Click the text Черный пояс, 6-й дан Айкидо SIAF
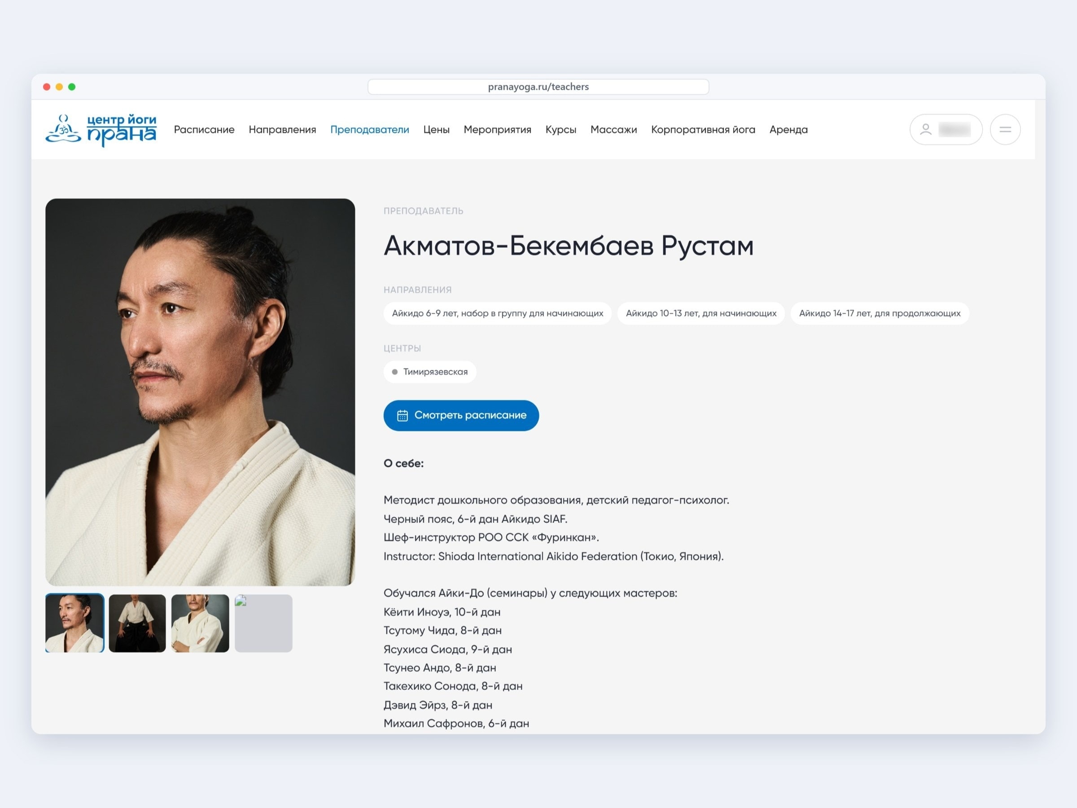This screenshot has width=1077, height=808. (475, 519)
